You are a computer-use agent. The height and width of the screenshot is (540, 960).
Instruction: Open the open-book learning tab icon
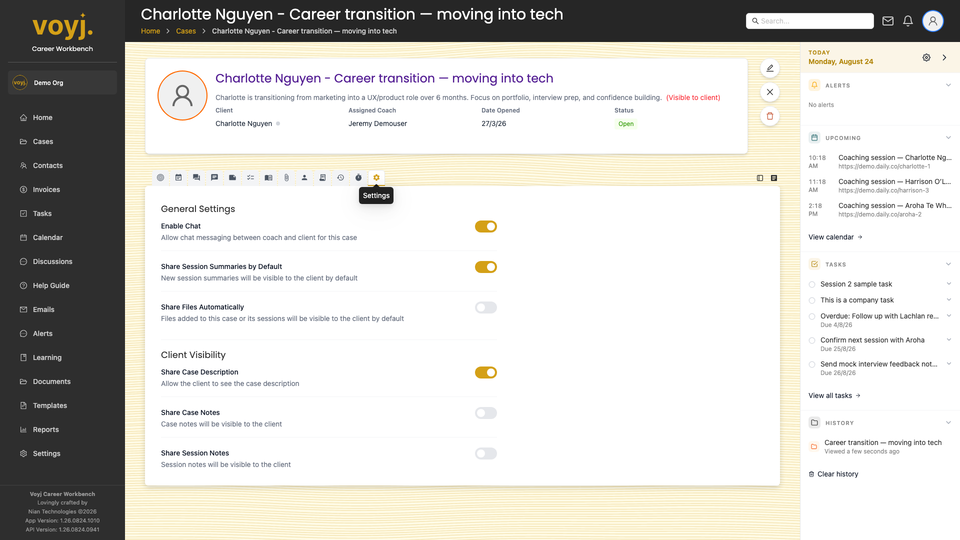268,177
